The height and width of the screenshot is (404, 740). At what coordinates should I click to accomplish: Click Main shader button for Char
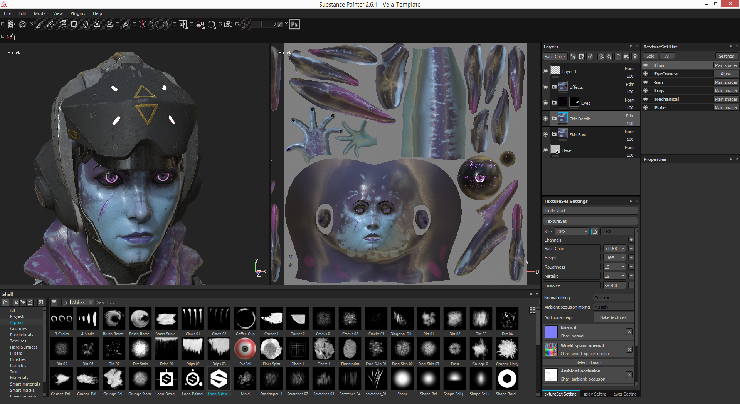coord(726,65)
